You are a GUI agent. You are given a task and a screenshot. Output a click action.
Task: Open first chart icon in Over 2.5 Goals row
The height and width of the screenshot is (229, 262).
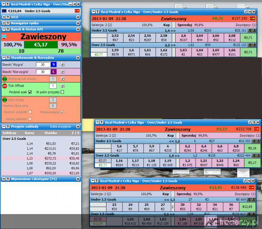tap(254, 156)
